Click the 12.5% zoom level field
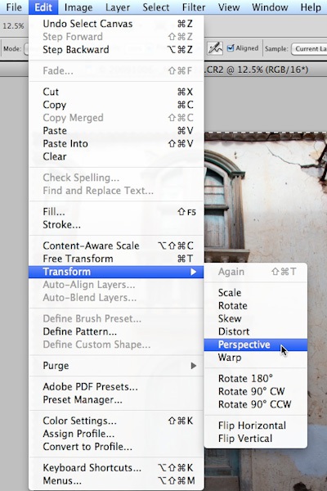Viewport: 327px width, 491px height. (13, 25)
